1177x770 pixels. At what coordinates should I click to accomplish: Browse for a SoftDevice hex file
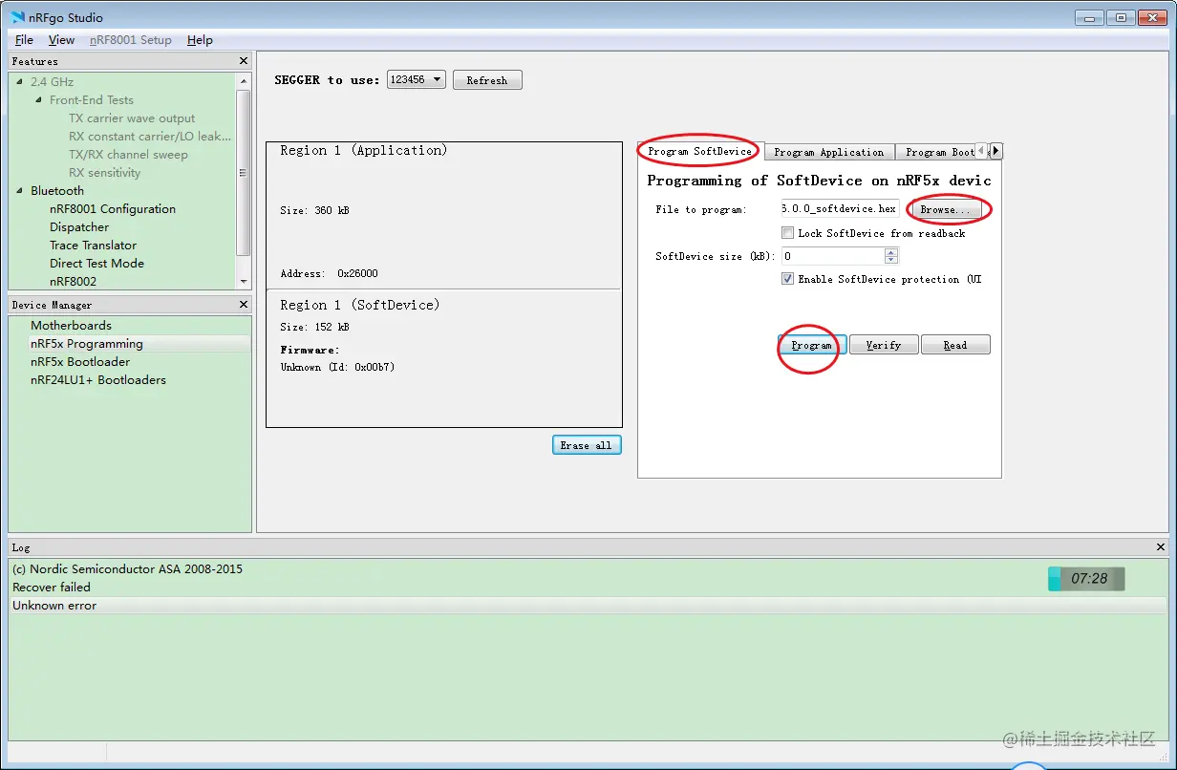[x=945, y=209]
